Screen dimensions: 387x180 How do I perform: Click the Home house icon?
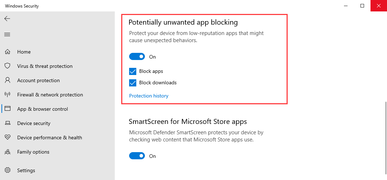tap(7, 52)
